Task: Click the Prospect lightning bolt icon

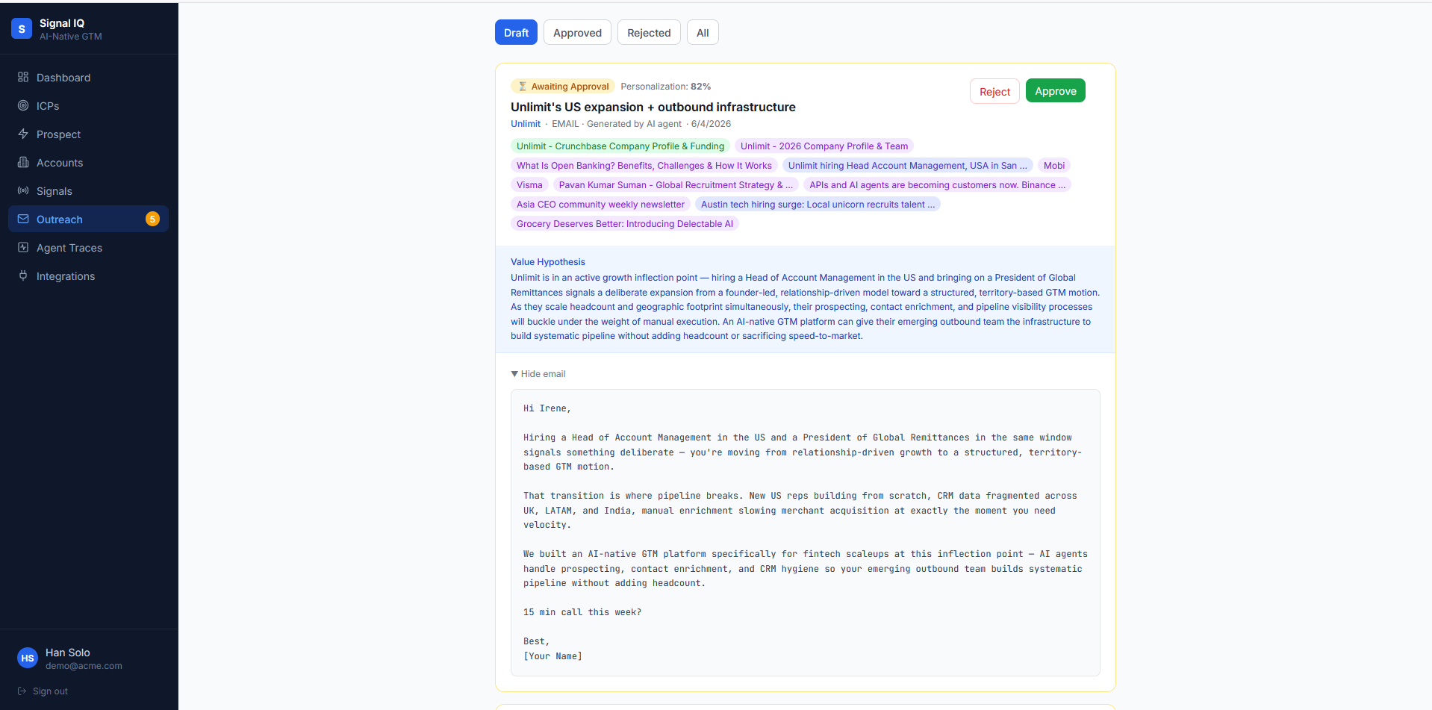Action: (x=23, y=134)
